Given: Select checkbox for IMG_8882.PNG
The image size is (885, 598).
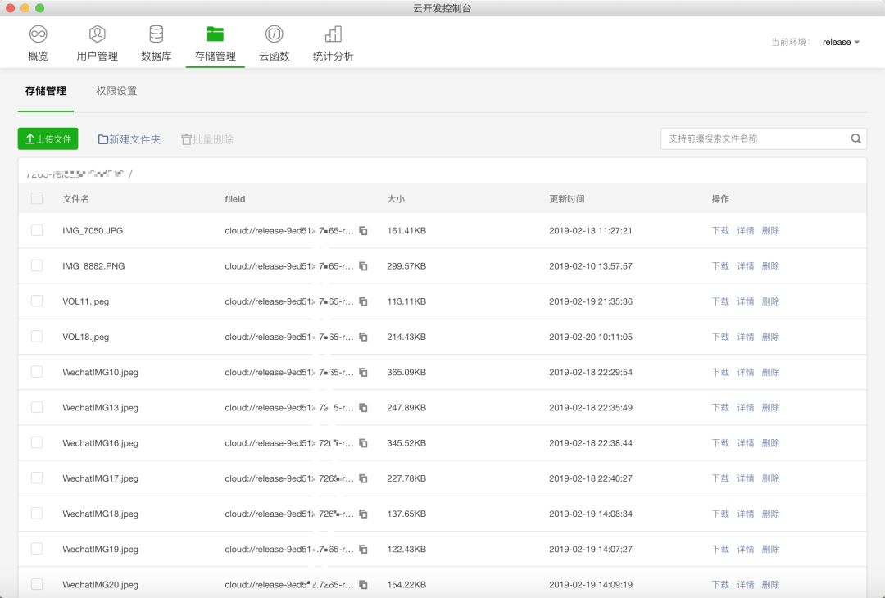Looking at the screenshot, I should click(x=37, y=265).
